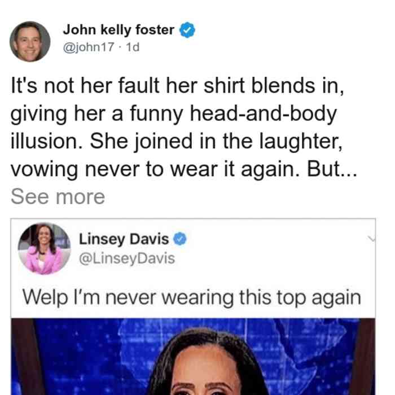Open the John kelly foster display name
395x395 pixels.
[x=118, y=30]
